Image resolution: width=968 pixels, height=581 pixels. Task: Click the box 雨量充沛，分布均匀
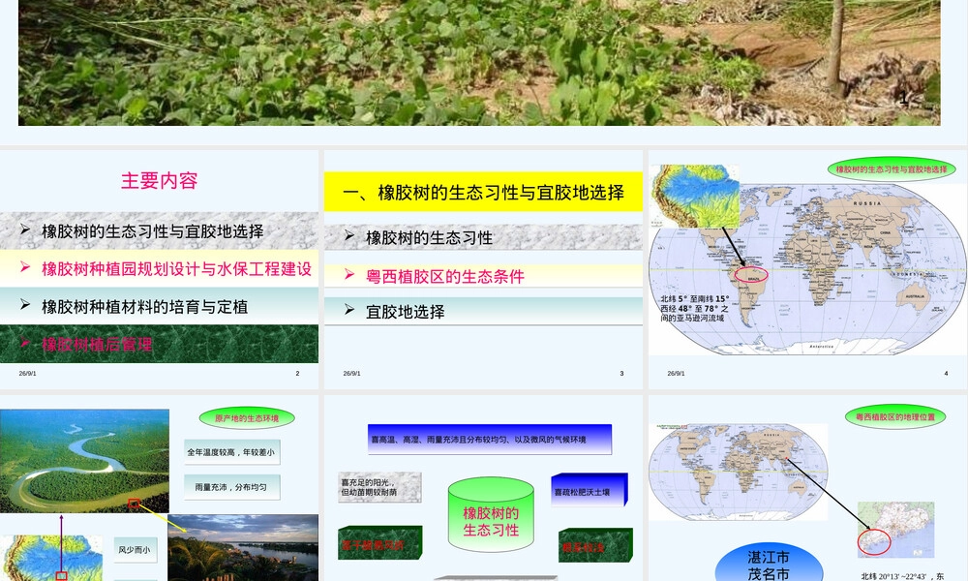pos(231,487)
